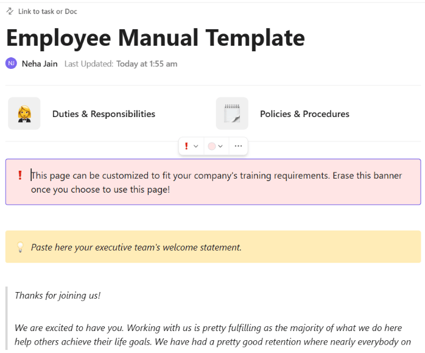Open the three-dots more options menu
Screen dimensions: 425x353
[238, 146]
